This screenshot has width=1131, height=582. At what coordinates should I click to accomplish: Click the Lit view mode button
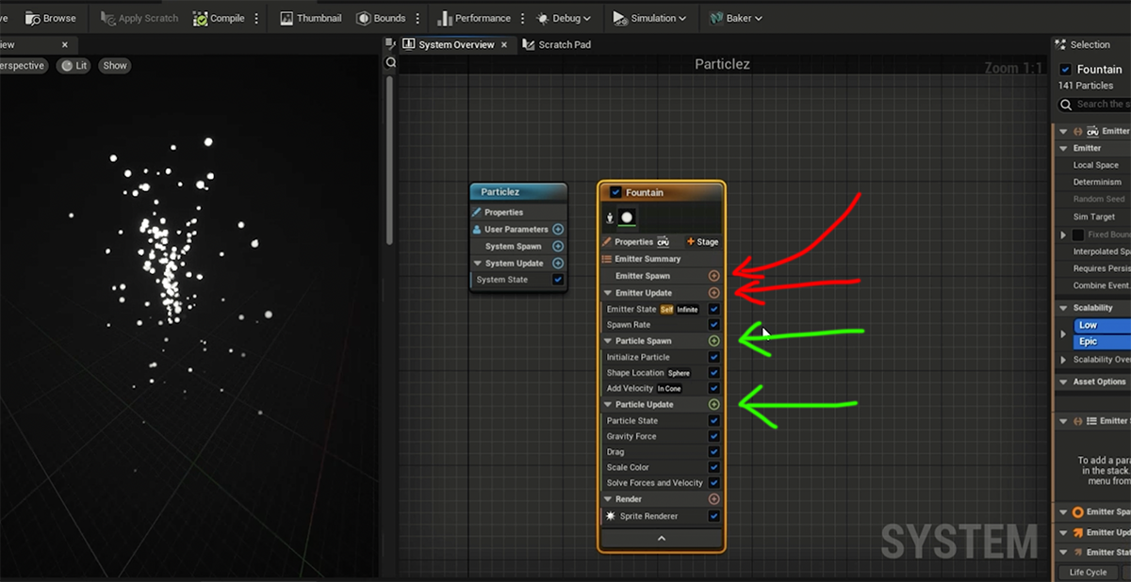[74, 66]
